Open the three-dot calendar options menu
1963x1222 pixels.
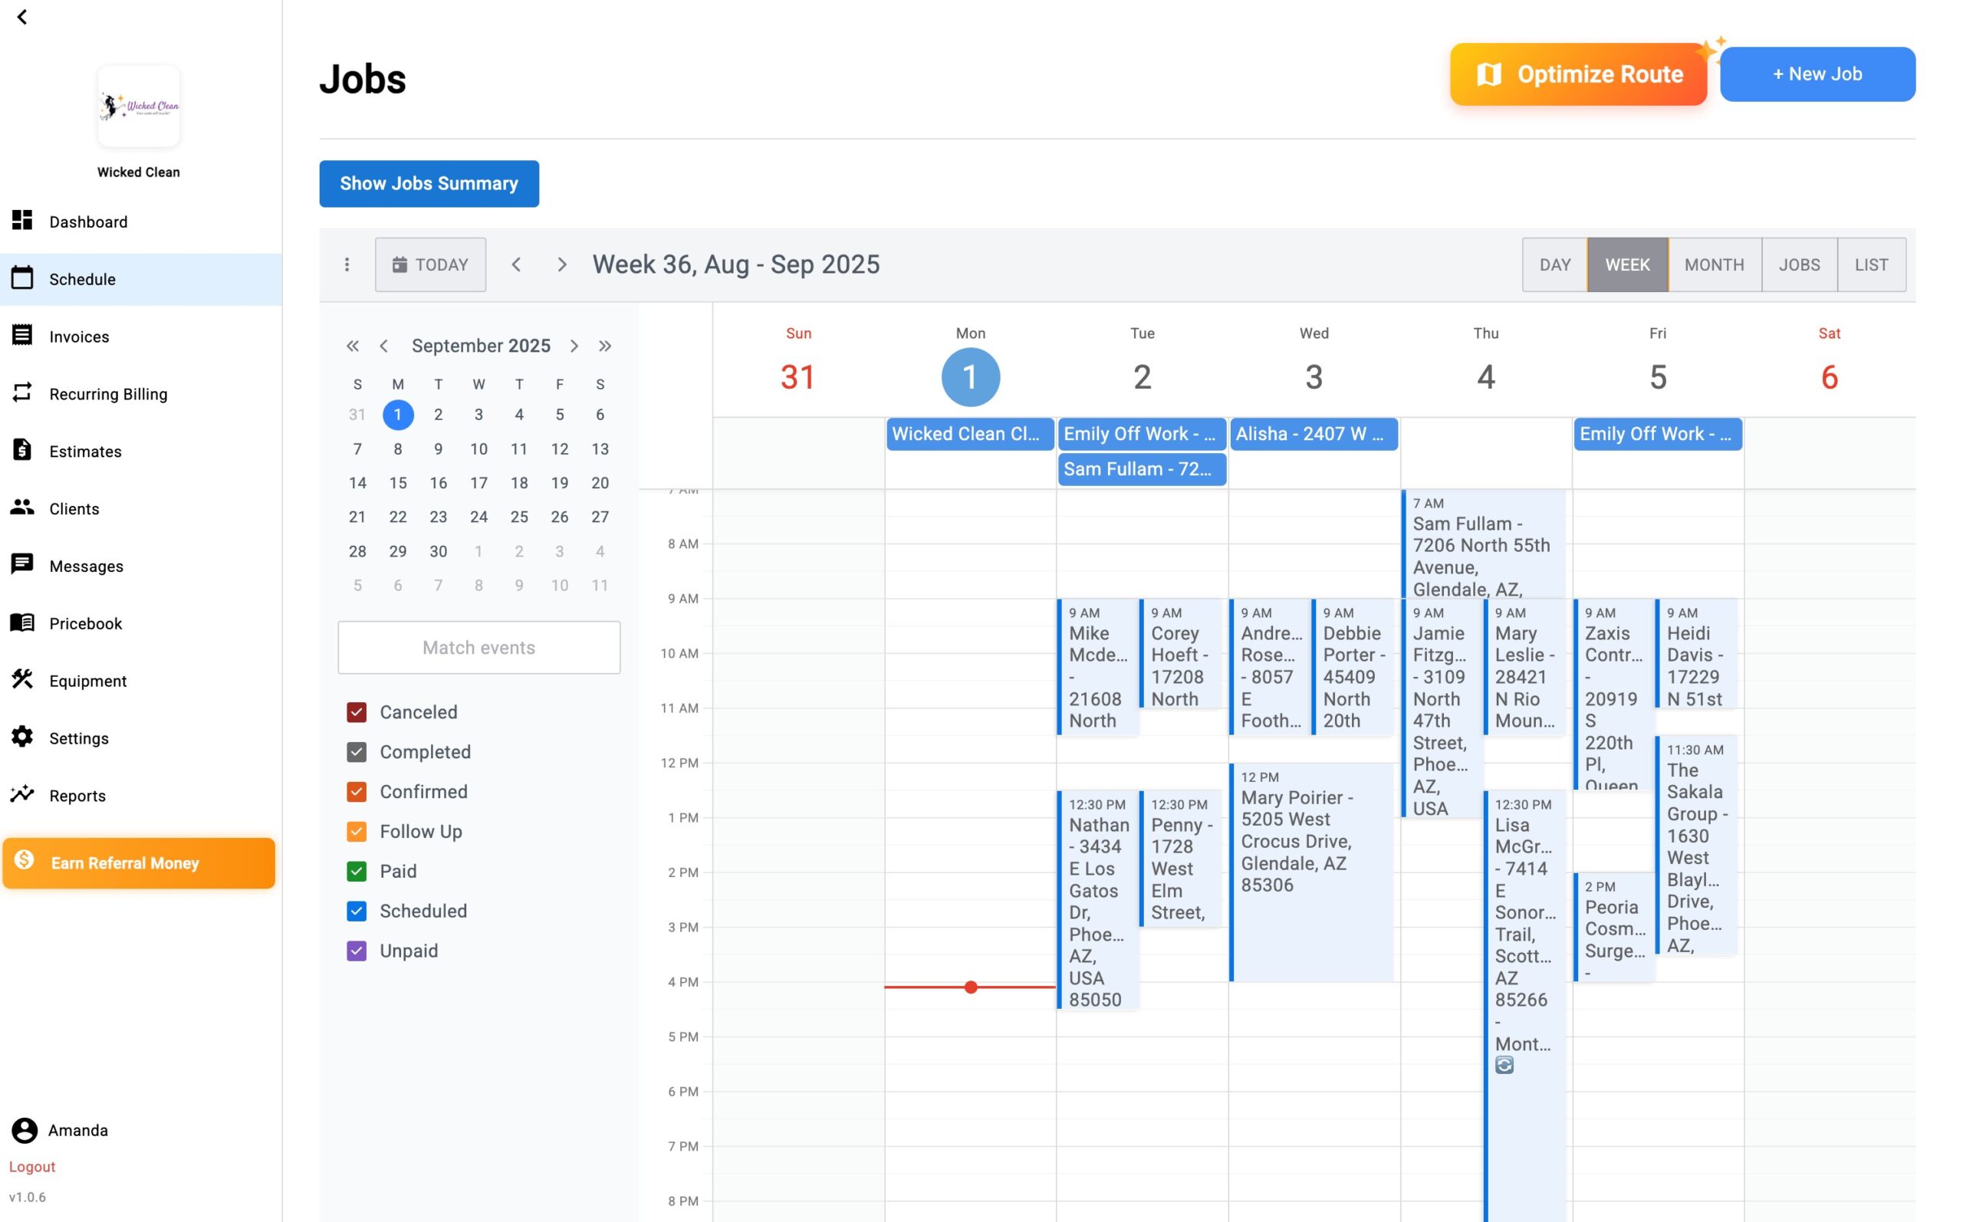(x=347, y=264)
